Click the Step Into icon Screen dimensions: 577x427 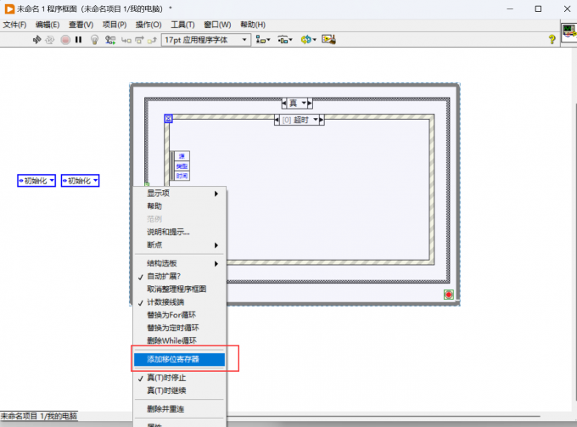pos(126,40)
